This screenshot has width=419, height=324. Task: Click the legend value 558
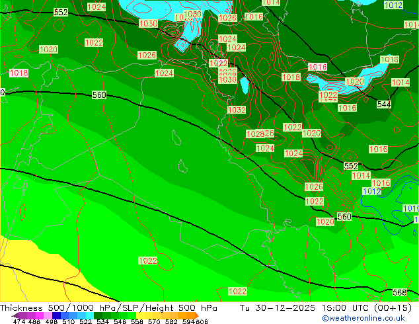(x=137, y=321)
